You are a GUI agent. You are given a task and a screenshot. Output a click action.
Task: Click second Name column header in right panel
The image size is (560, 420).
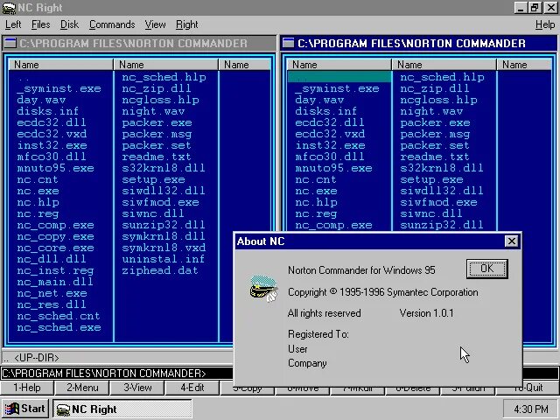click(444, 65)
